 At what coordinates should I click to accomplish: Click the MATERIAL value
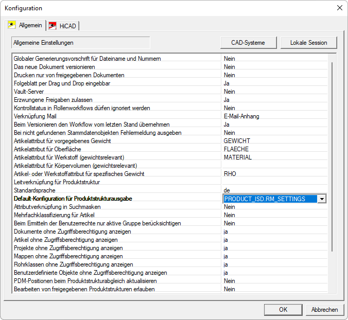238,157
